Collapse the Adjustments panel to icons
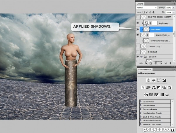Image resolution: width=176 pixels, height=133 pixels. [172, 67]
